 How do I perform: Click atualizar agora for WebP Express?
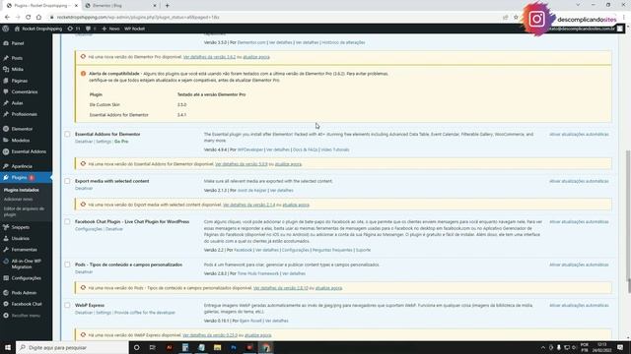coord(258,334)
